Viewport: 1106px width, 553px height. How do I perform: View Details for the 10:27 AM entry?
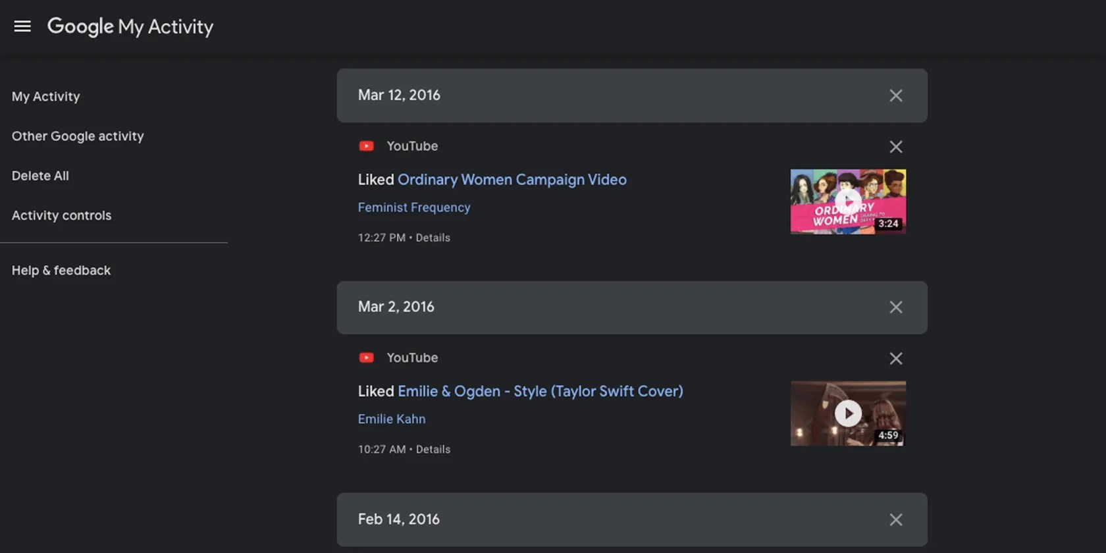tap(433, 450)
